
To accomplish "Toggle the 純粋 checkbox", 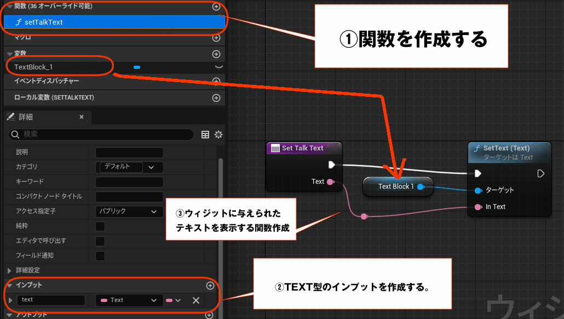I will [100, 227].
